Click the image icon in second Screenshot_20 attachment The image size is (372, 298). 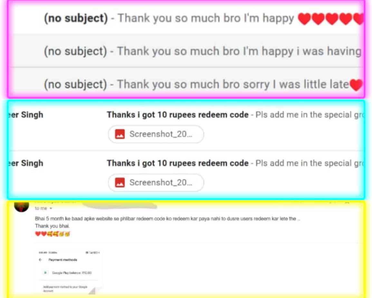pyautogui.click(x=120, y=183)
